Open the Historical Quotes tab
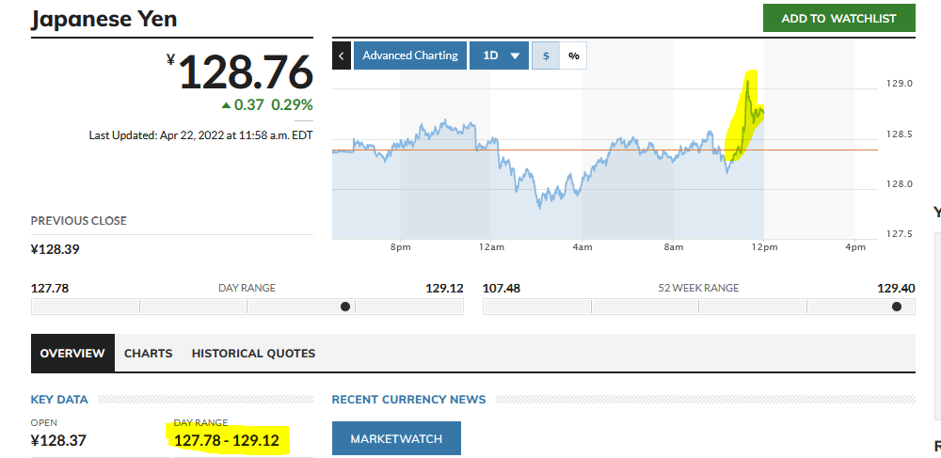This screenshot has width=941, height=458. pyautogui.click(x=253, y=354)
